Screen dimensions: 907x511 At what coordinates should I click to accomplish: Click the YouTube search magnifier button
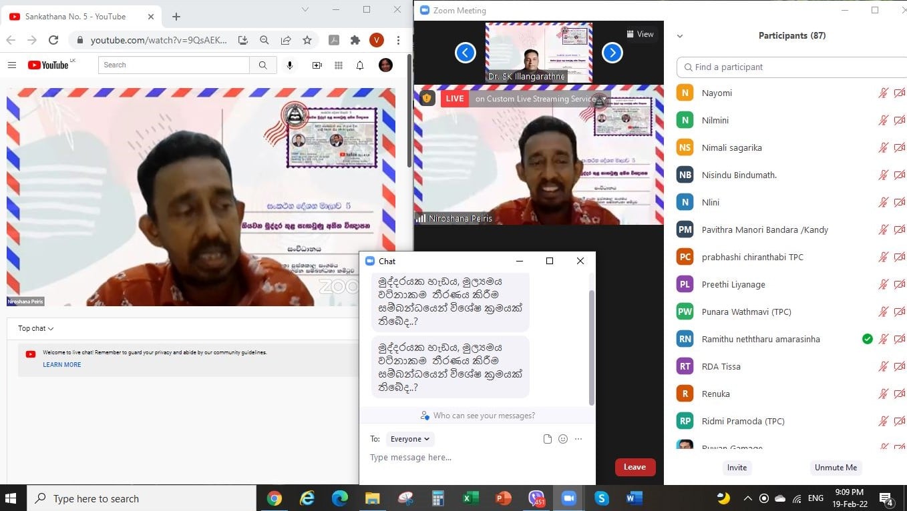coord(263,65)
